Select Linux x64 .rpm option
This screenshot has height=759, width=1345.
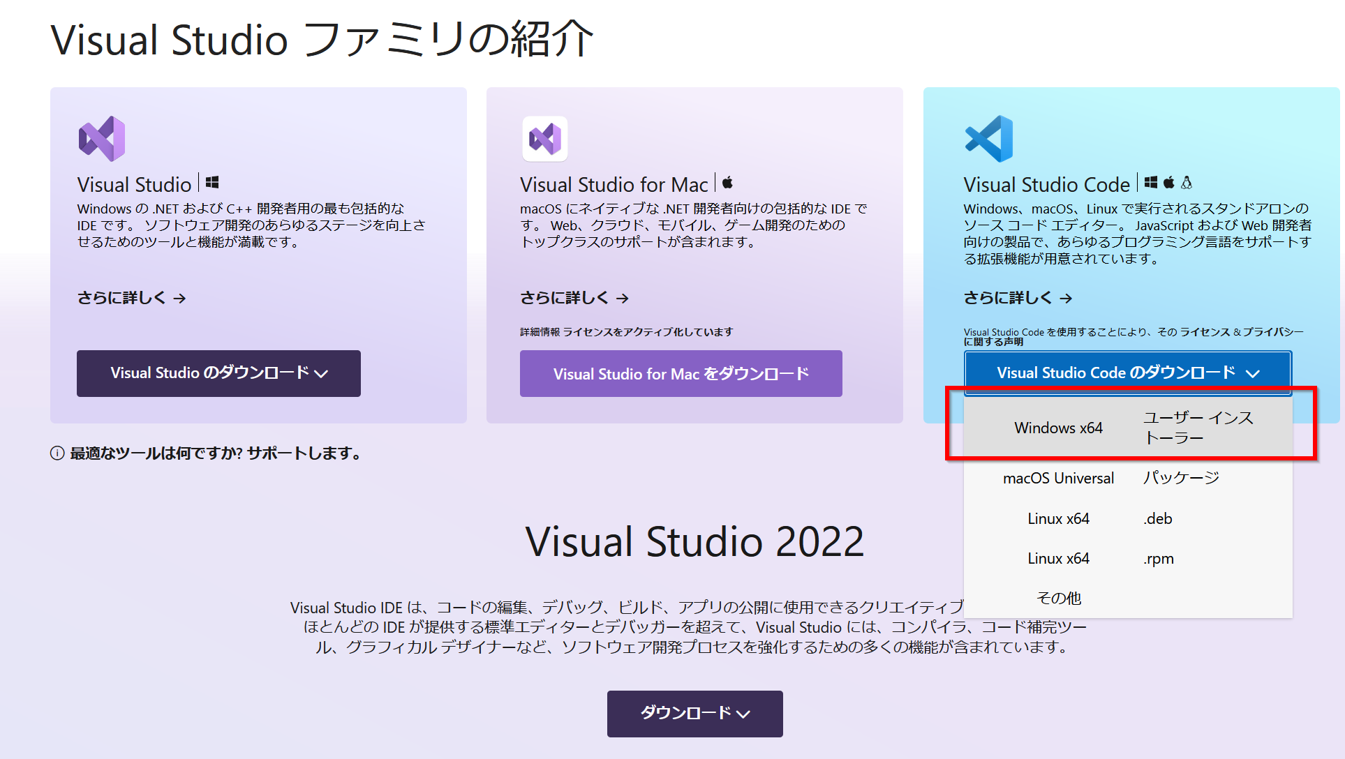[1128, 558]
